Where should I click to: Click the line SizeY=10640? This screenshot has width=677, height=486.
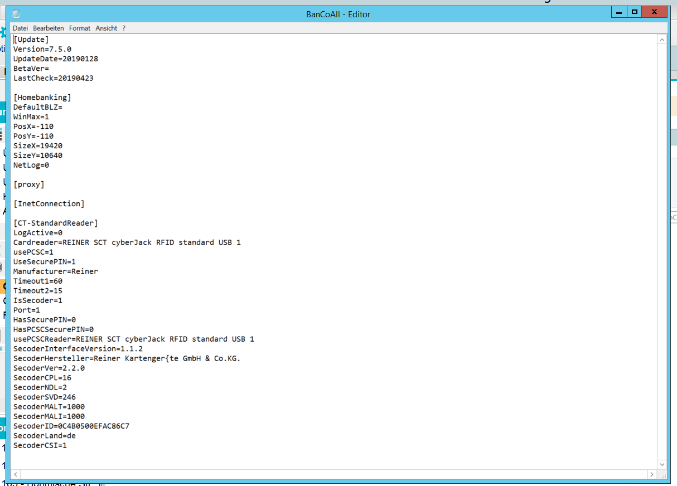[38, 155]
